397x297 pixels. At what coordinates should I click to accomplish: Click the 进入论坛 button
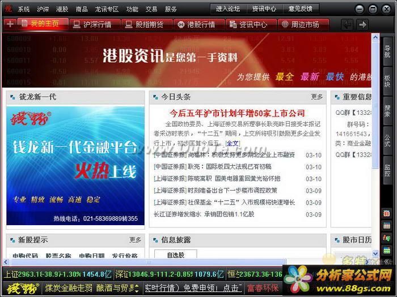(x=228, y=9)
